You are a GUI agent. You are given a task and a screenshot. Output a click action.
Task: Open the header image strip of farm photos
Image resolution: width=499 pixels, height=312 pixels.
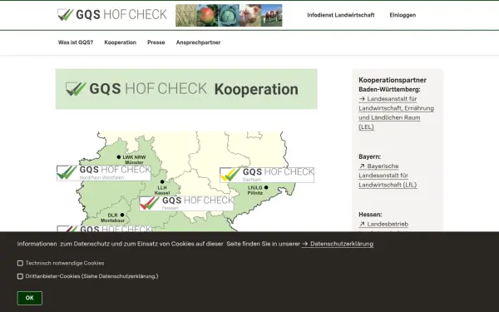[x=229, y=15]
